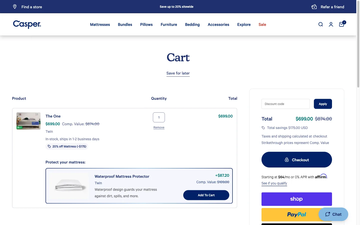Pay with the Shop Pay button
Screen dimensions: 360x225
click(x=296, y=199)
